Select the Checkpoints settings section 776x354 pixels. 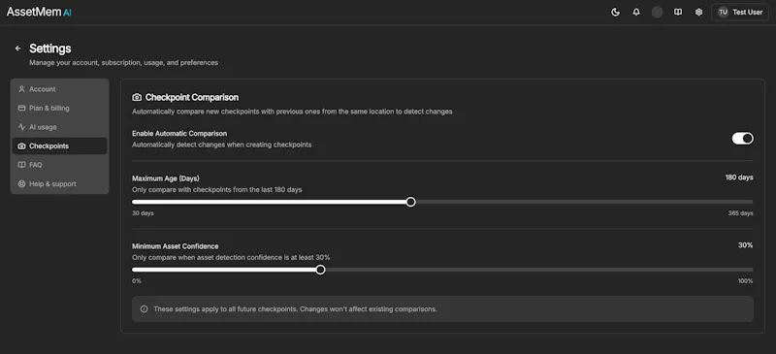pyautogui.click(x=59, y=146)
